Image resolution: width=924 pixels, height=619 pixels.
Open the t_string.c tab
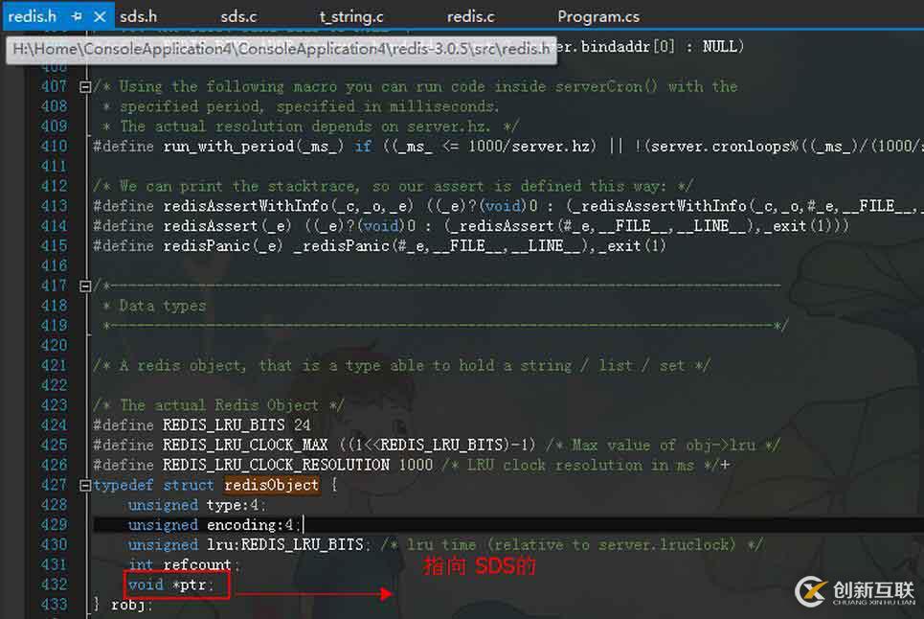351,16
